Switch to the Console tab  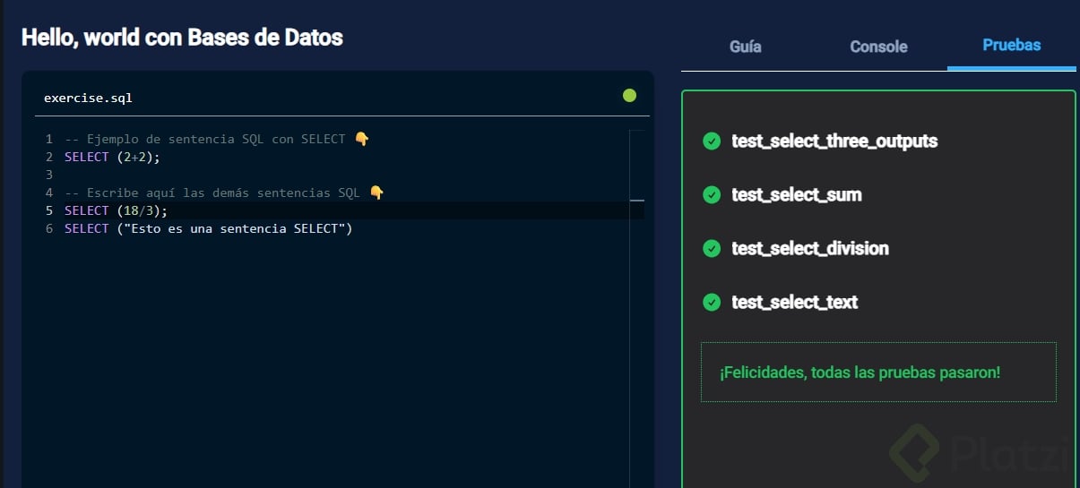[x=878, y=47]
